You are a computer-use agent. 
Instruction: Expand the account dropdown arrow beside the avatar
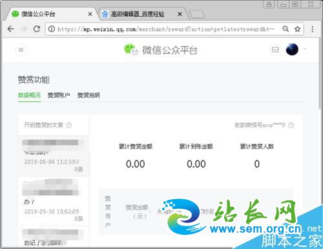(305, 49)
